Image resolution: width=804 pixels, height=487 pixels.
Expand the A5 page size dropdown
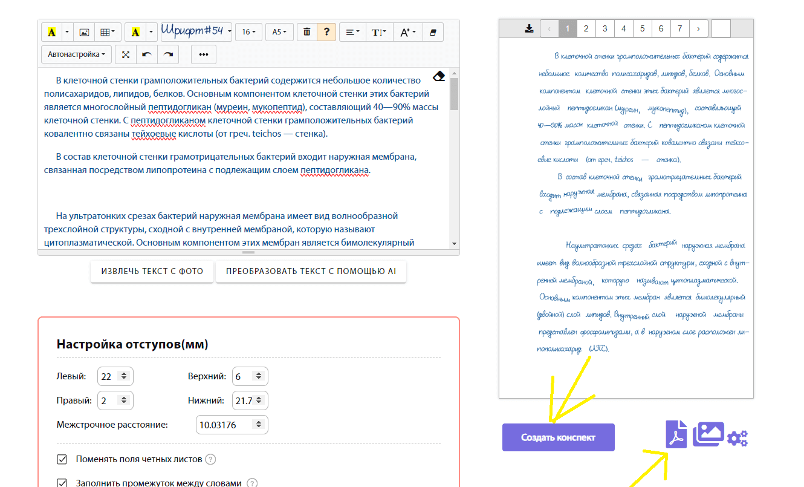point(279,32)
